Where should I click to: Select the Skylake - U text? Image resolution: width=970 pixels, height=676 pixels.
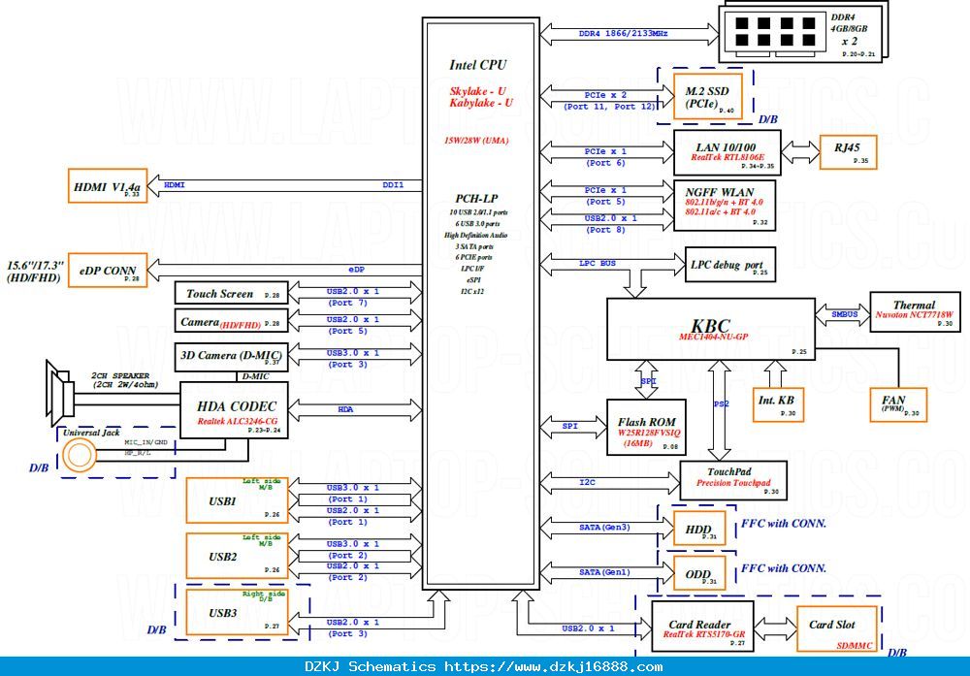[477, 91]
